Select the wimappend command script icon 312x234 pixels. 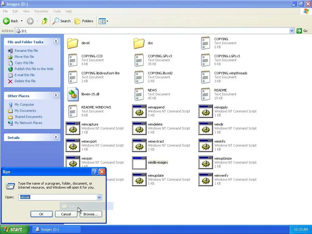[139, 111]
